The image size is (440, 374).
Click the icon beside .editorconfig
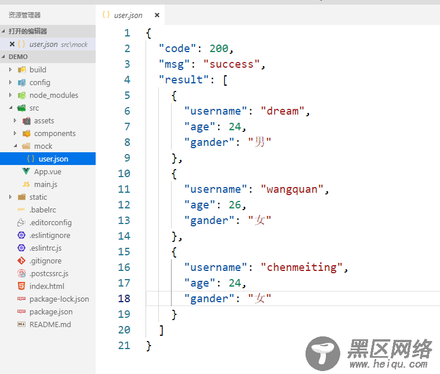click(21, 222)
